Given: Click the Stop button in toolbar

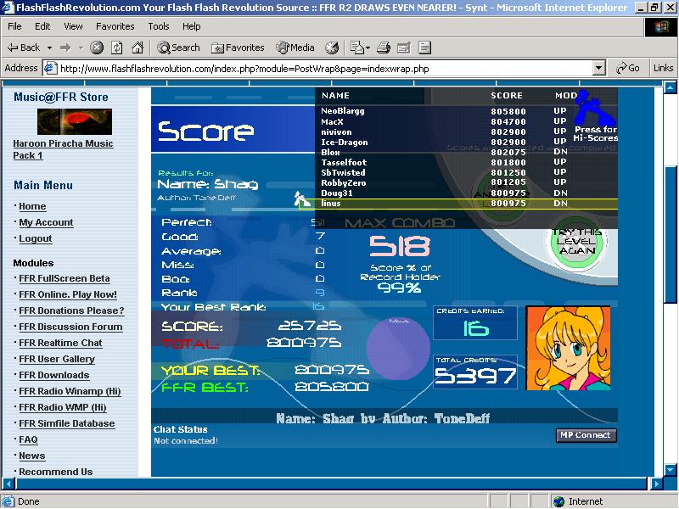Looking at the screenshot, I should tap(97, 48).
